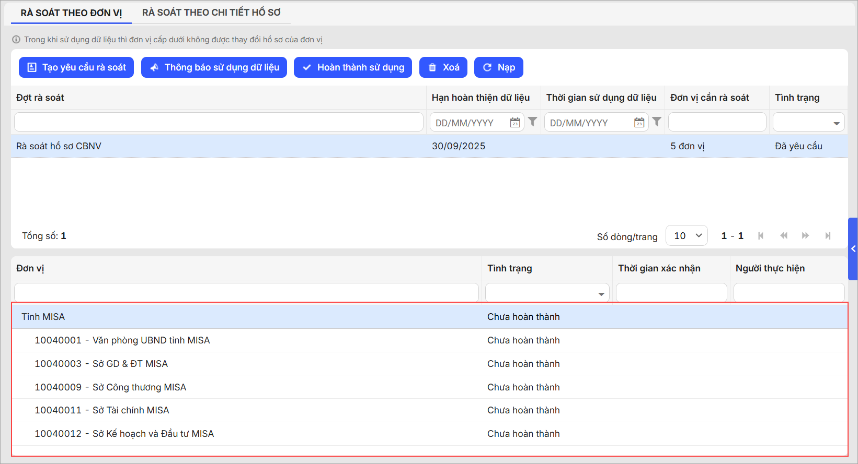Open calendar picker for Thời gian sử dụng
858x464 pixels.
639,123
